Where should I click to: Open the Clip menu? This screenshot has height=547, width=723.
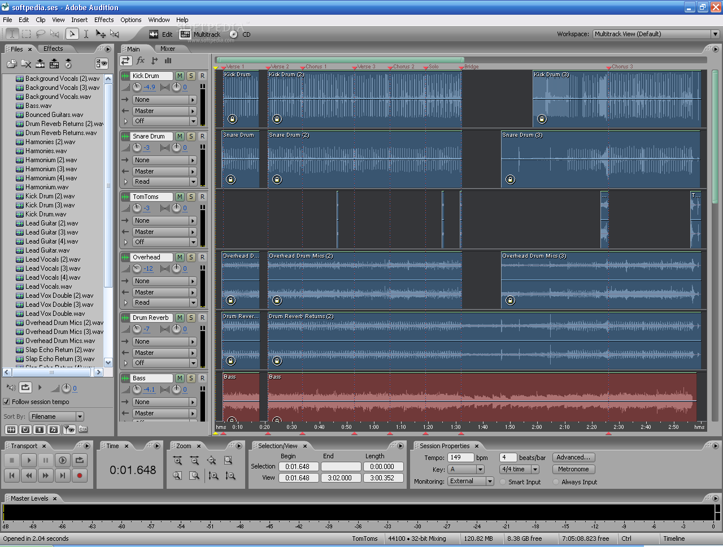point(41,20)
